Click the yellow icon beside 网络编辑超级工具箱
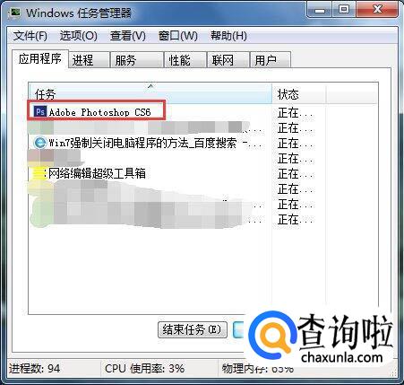Screen dimensions: 404x385 click(x=39, y=173)
